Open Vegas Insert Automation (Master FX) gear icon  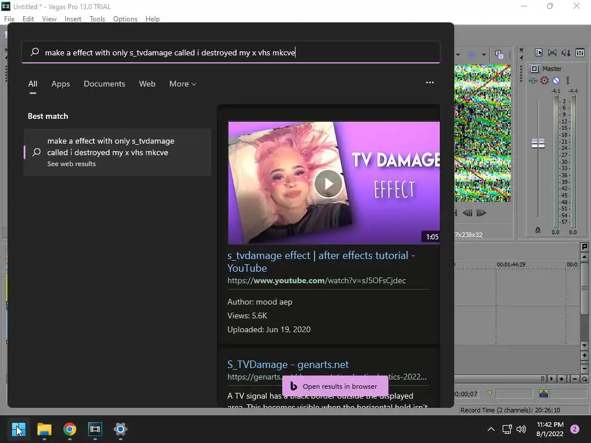(x=544, y=80)
